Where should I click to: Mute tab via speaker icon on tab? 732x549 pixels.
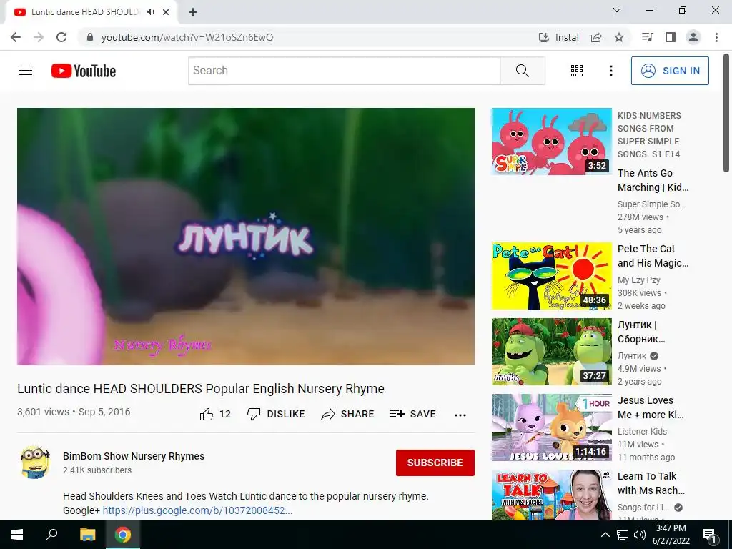(x=150, y=12)
